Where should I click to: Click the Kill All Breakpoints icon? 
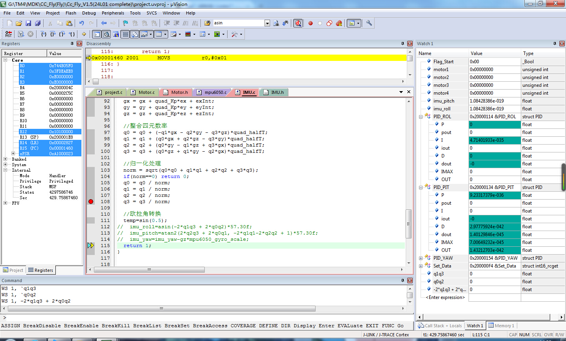[339, 23]
